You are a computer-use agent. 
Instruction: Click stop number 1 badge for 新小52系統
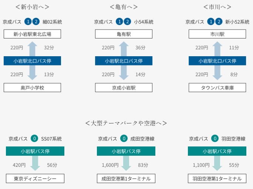[x=211, y=22]
